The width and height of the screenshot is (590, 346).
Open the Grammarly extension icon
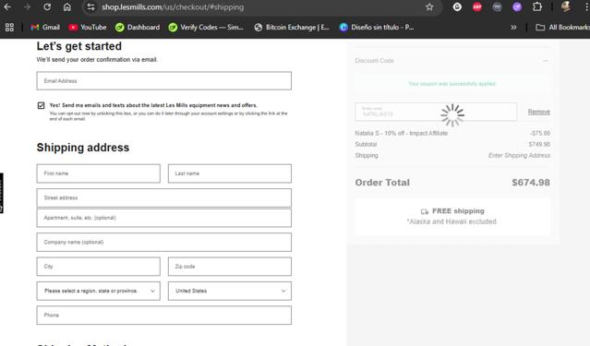tap(457, 6)
